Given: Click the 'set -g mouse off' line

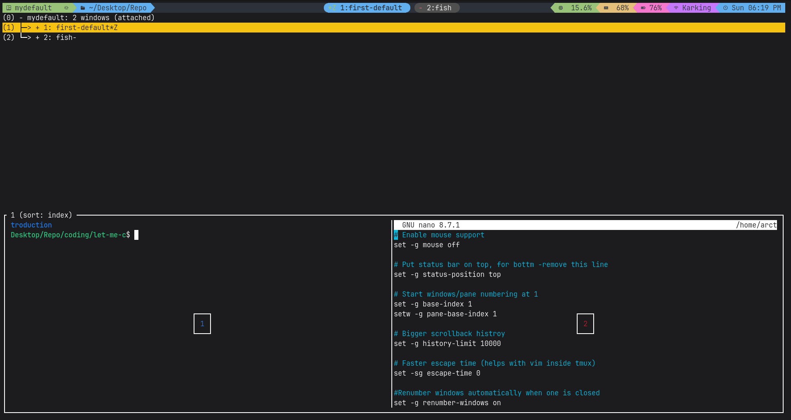Looking at the screenshot, I should (x=427, y=245).
